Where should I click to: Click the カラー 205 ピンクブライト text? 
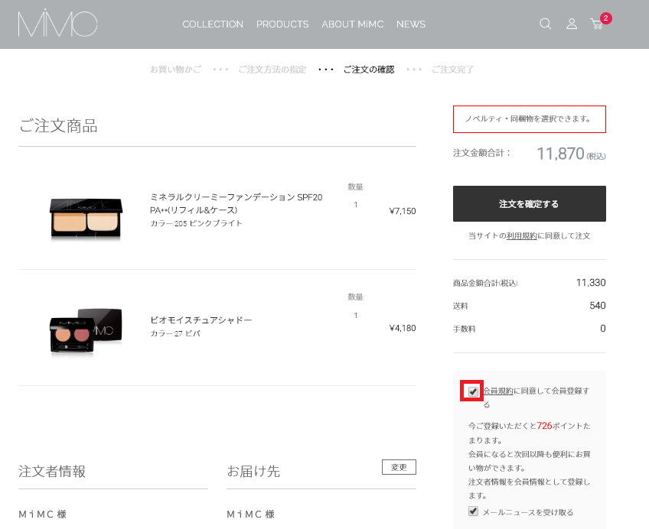coord(196,223)
